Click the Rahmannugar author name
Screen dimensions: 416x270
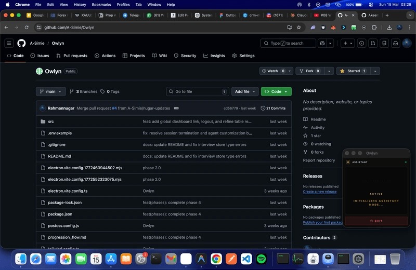(x=61, y=108)
